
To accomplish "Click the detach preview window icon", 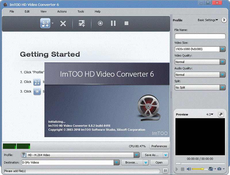I will click(x=221, y=114).
